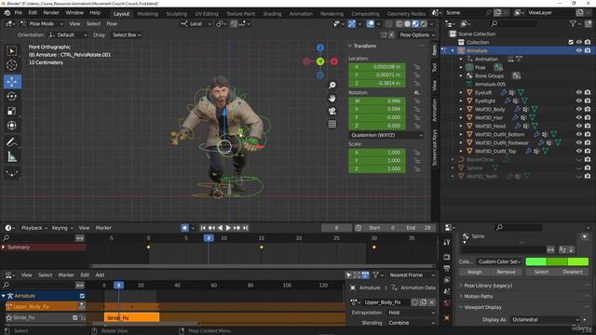Open Drag Select Box dropdown
Image resolution: width=596 pixels, height=335 pixels.
tap(127, 35)
